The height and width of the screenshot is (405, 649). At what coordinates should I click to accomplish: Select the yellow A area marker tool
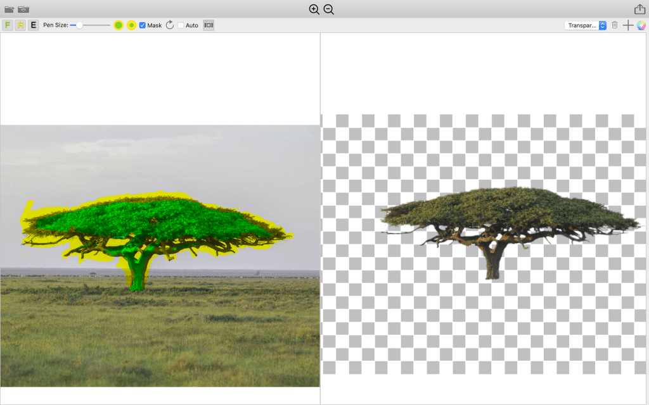pos(20,25)
